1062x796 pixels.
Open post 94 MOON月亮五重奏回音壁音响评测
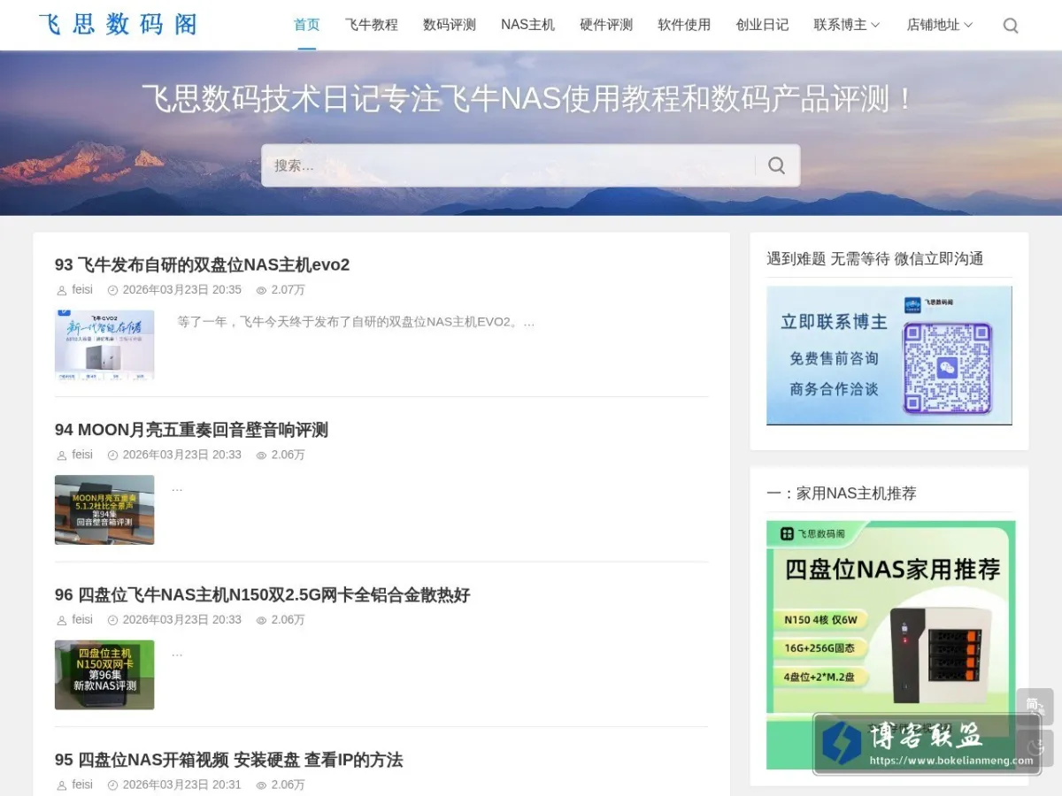pyautogui.click(x=191, y=430)
